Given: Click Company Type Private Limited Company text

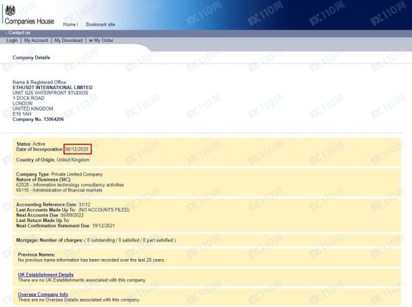Looking at the screenshot, I should click(x=59, y=174).
